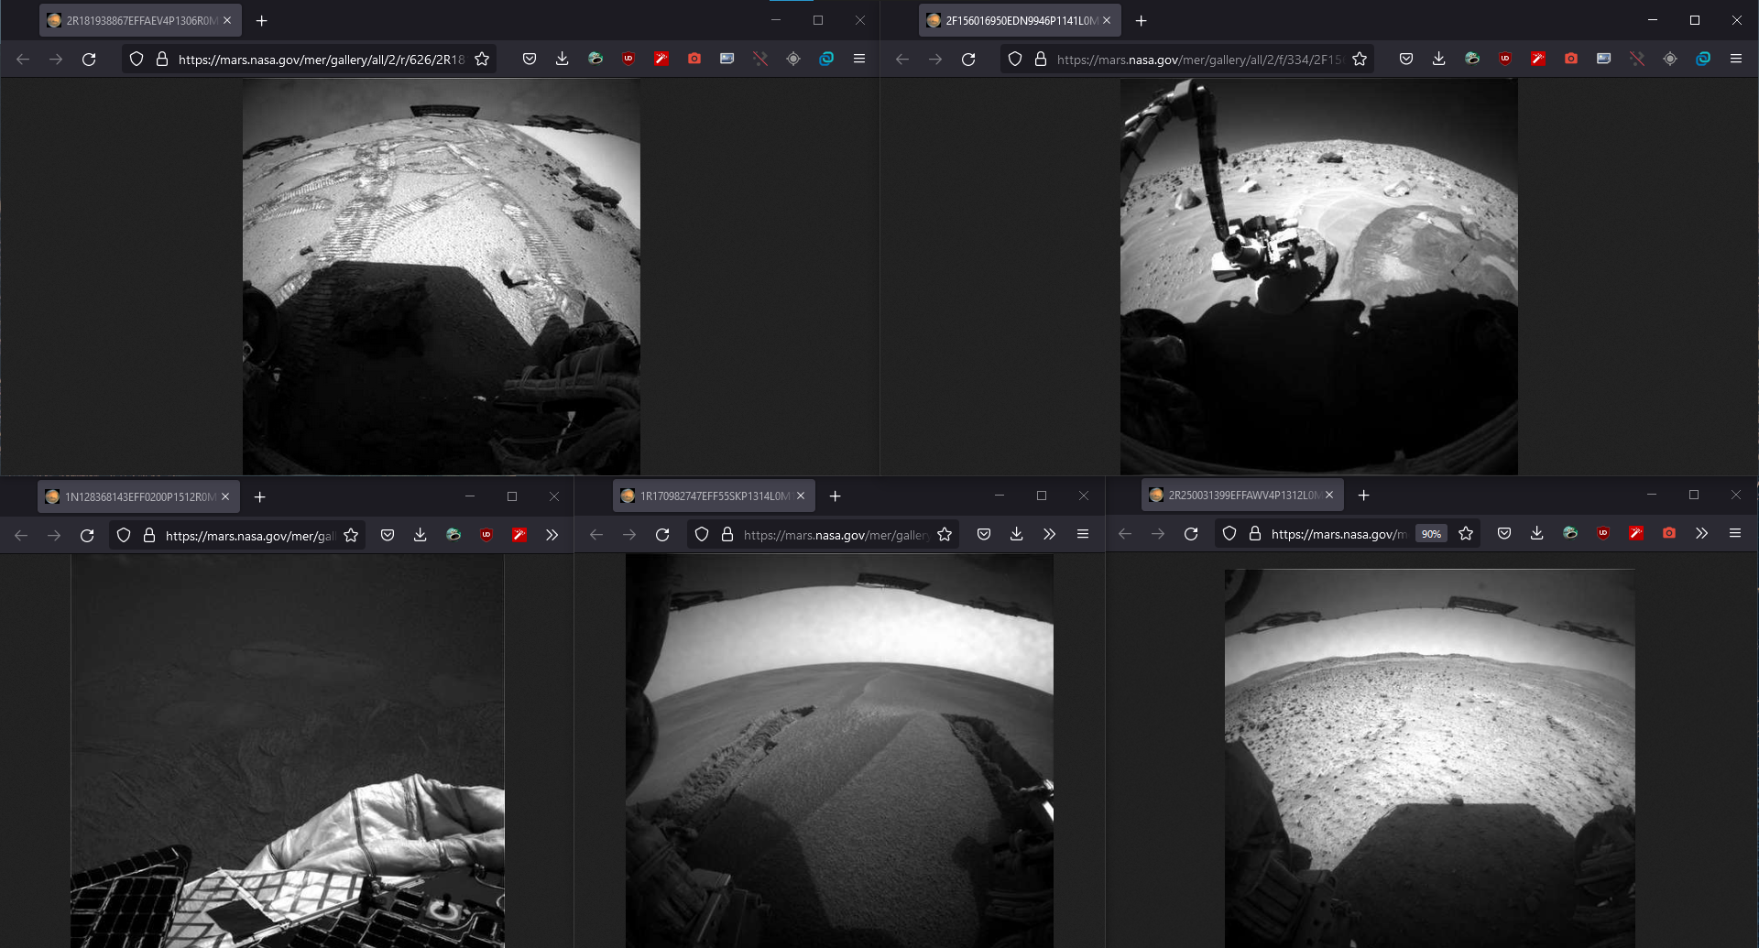The image size is (1759, 948).
Task: Reload the page in the 1R170982747 window
Action: (662, 534)
